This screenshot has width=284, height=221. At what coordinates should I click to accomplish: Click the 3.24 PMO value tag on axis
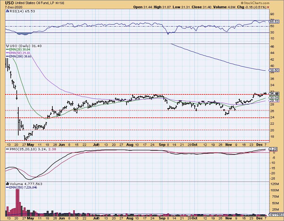click(273, 149)
